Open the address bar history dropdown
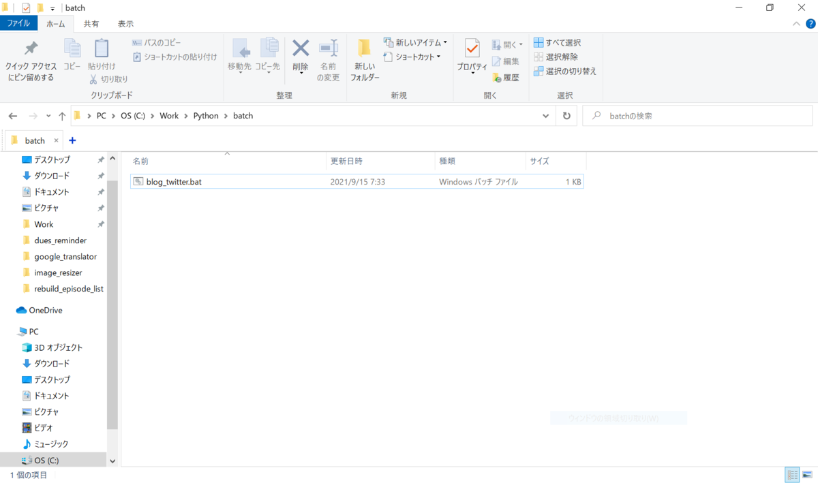This screenshot has height=483, width=818. (545, 115)
